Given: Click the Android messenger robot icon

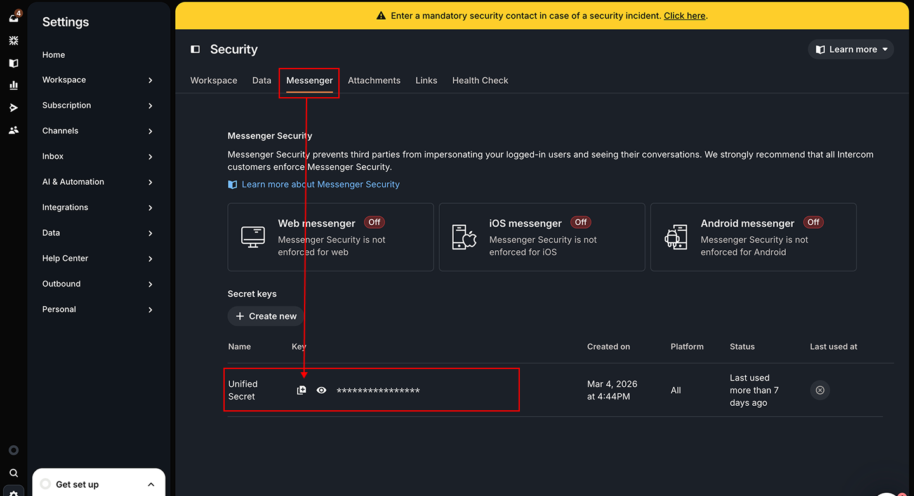Looking at the screenshot, I should [x=675, y=237].
